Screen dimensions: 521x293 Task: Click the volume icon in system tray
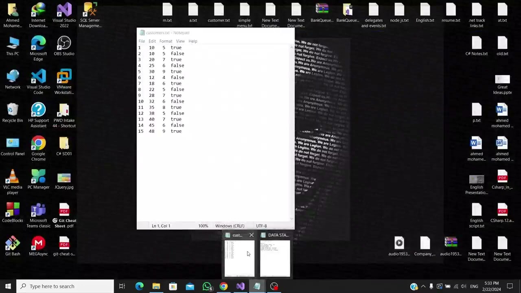point(464,286)
